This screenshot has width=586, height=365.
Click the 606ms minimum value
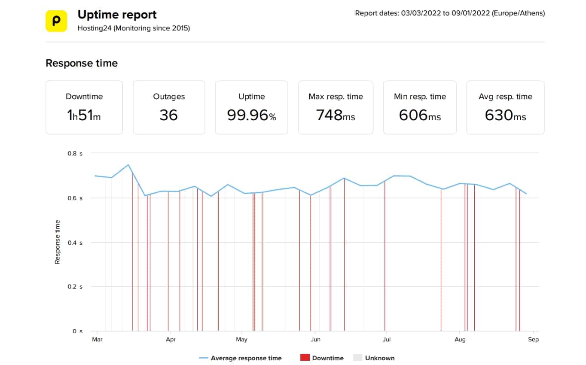420,115
